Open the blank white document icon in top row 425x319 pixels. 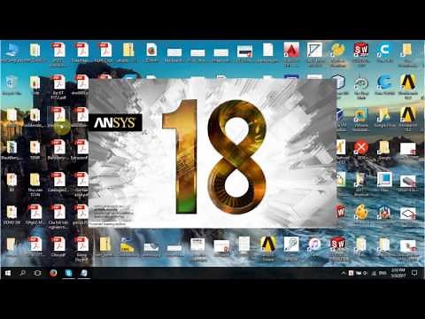268,50
